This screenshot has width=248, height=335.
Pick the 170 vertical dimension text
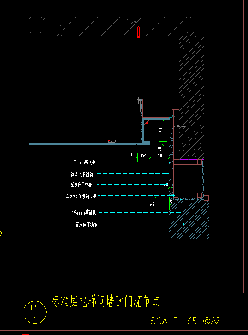coord(161,131)
